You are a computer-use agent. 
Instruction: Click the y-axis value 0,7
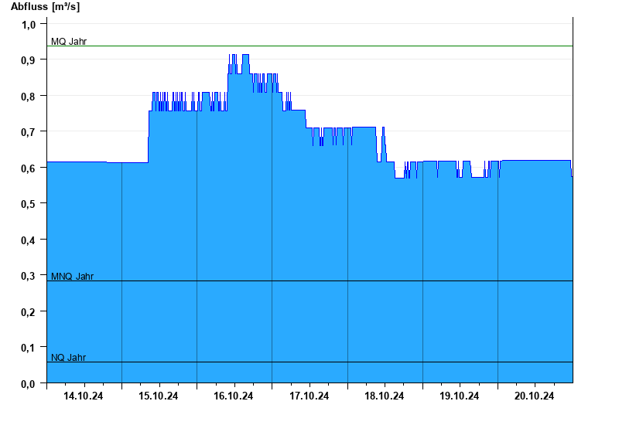pyautogui.click(x=29, y=132)
